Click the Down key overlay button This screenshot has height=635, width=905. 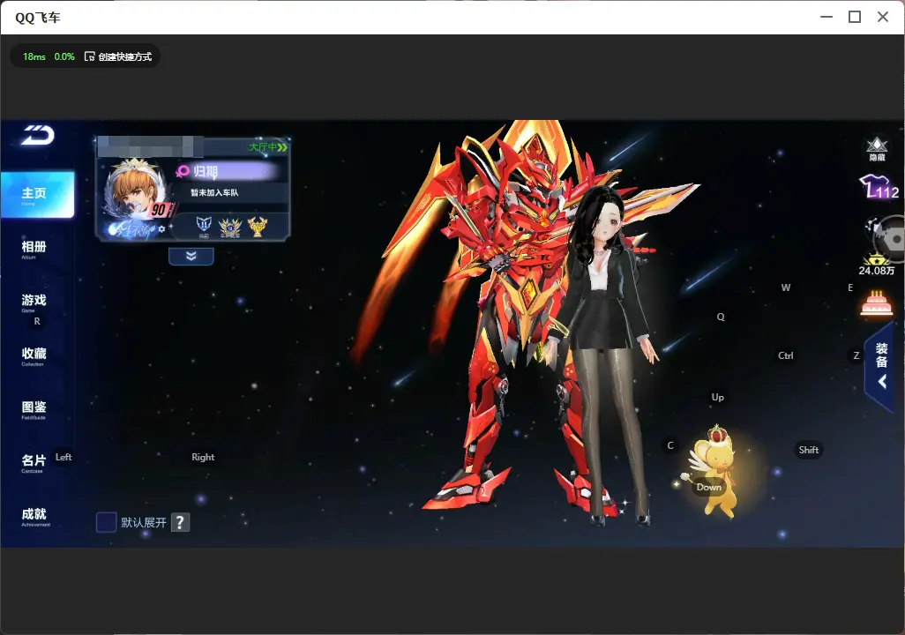[x=709, y=487]
